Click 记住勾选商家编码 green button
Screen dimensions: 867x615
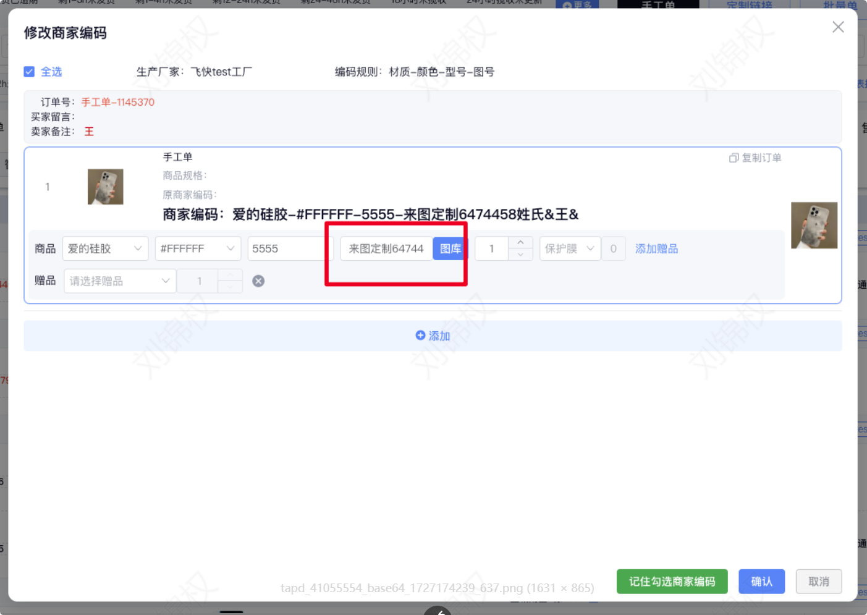click(672, 582)
